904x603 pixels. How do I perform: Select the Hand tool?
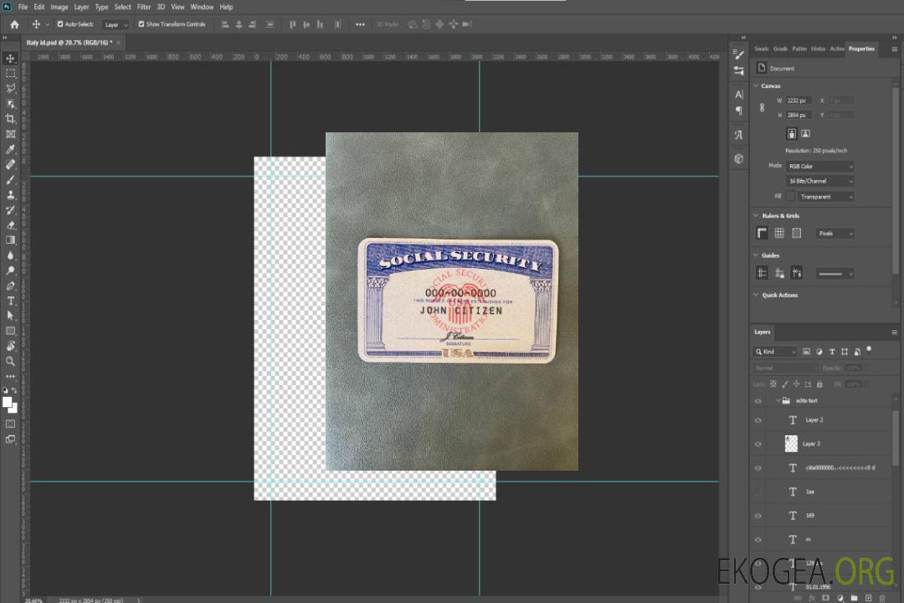pyautogui.click(x=10, y=346)
